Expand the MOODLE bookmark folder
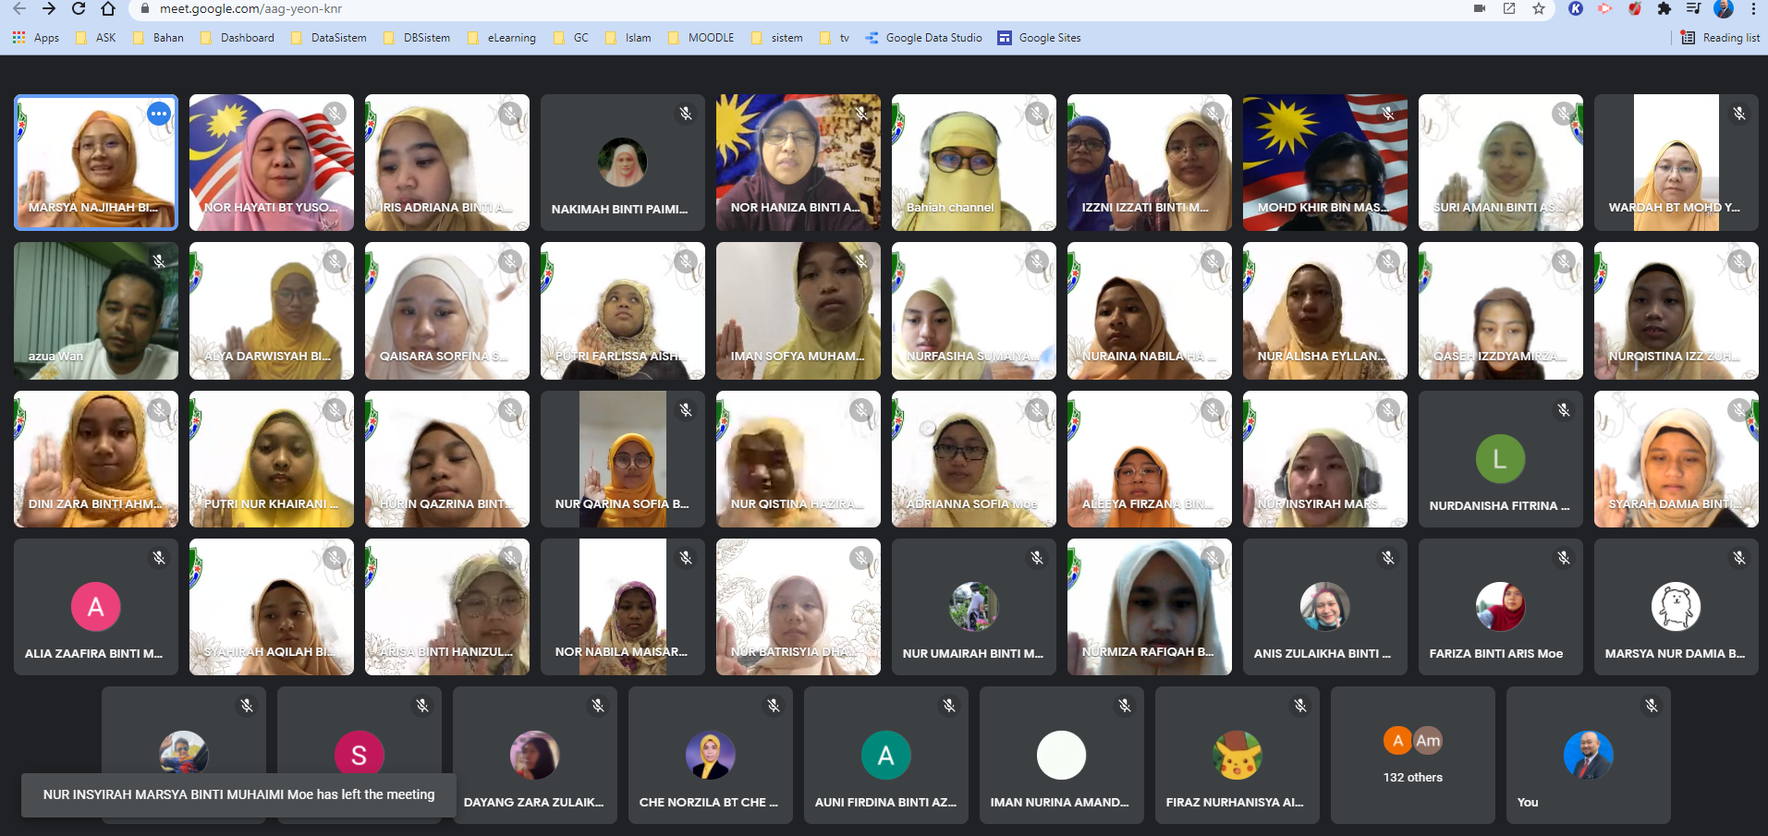Viewport: 1768px width, 836px height. pos(701,38)
